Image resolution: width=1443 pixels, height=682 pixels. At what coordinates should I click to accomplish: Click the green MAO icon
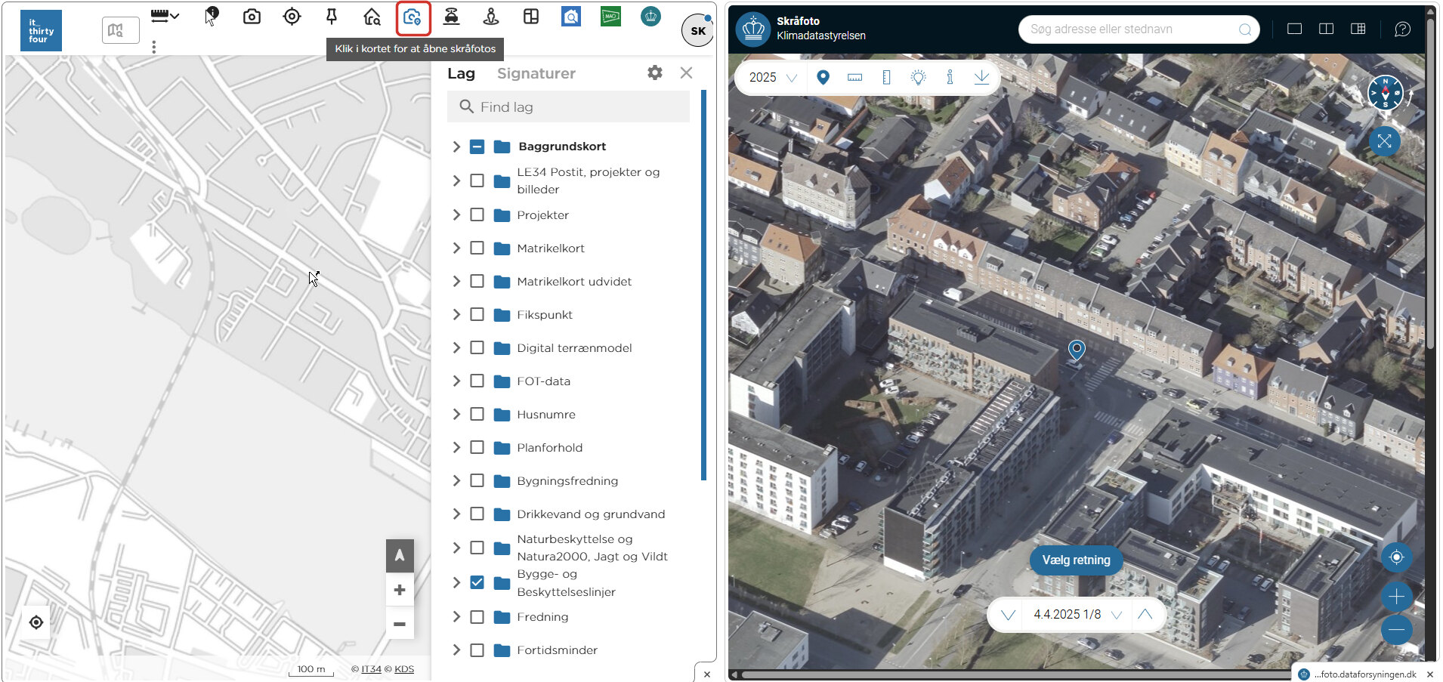coord(610,17)
